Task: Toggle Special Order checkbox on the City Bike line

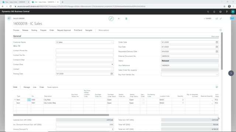Action: point(143,100)
